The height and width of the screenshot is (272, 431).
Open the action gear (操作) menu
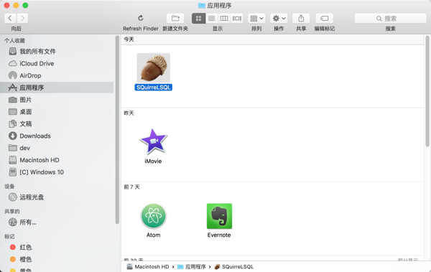279,19
